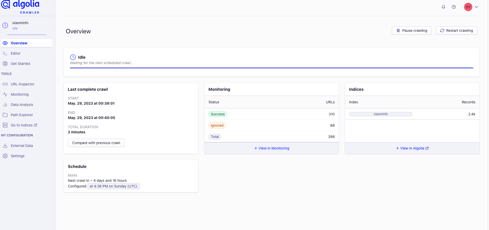The width and height of the screenshot is (489, 230).
Task: Open the Data Analysis bar chart icon
Action: click(x=5, y=105)
